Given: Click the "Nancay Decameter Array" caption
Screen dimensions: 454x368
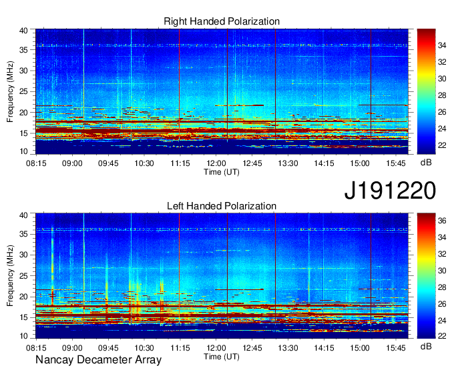Looking at the screenshot, I should click(x=98, y=360).
